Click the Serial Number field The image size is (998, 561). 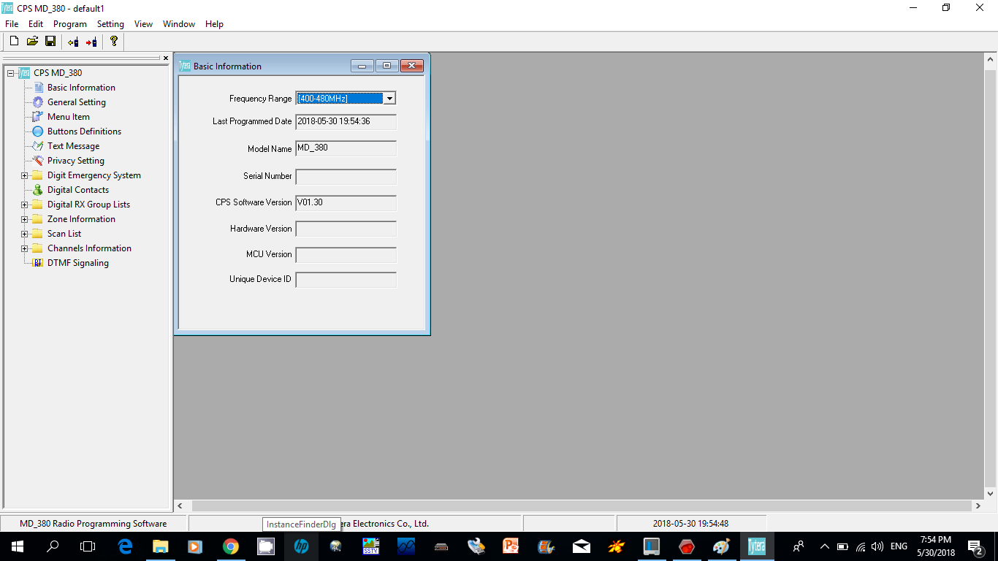pyautogui.click(x=346, y=176)
